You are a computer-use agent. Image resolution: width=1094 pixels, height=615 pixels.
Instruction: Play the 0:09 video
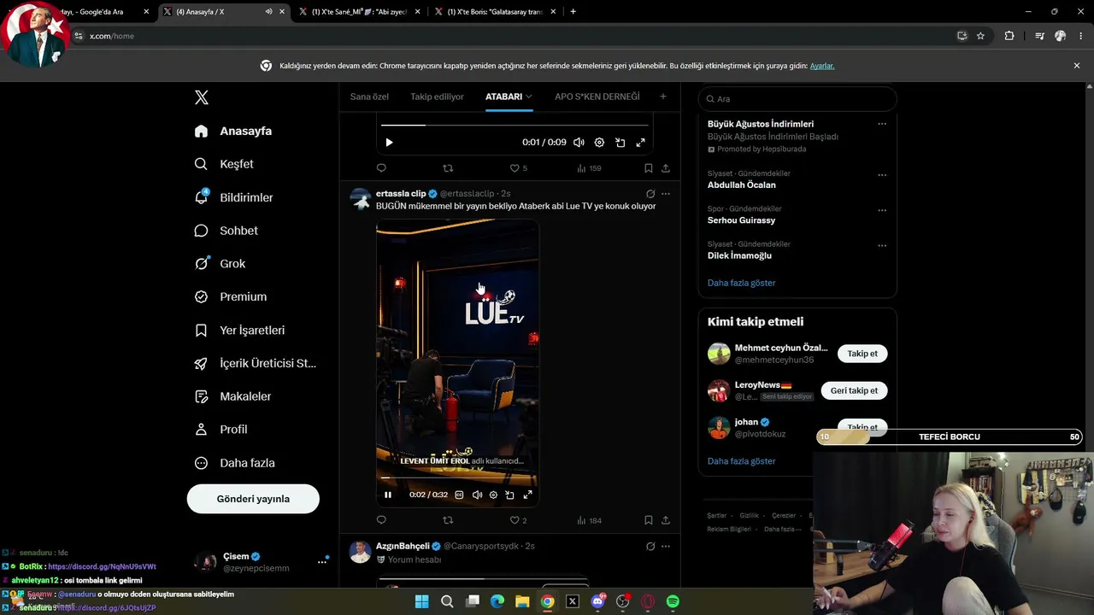coord(389,143)
